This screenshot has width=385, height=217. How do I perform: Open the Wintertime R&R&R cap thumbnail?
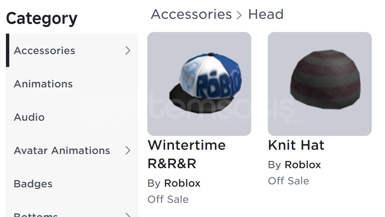pyautogui.click(x=199, y=84)
